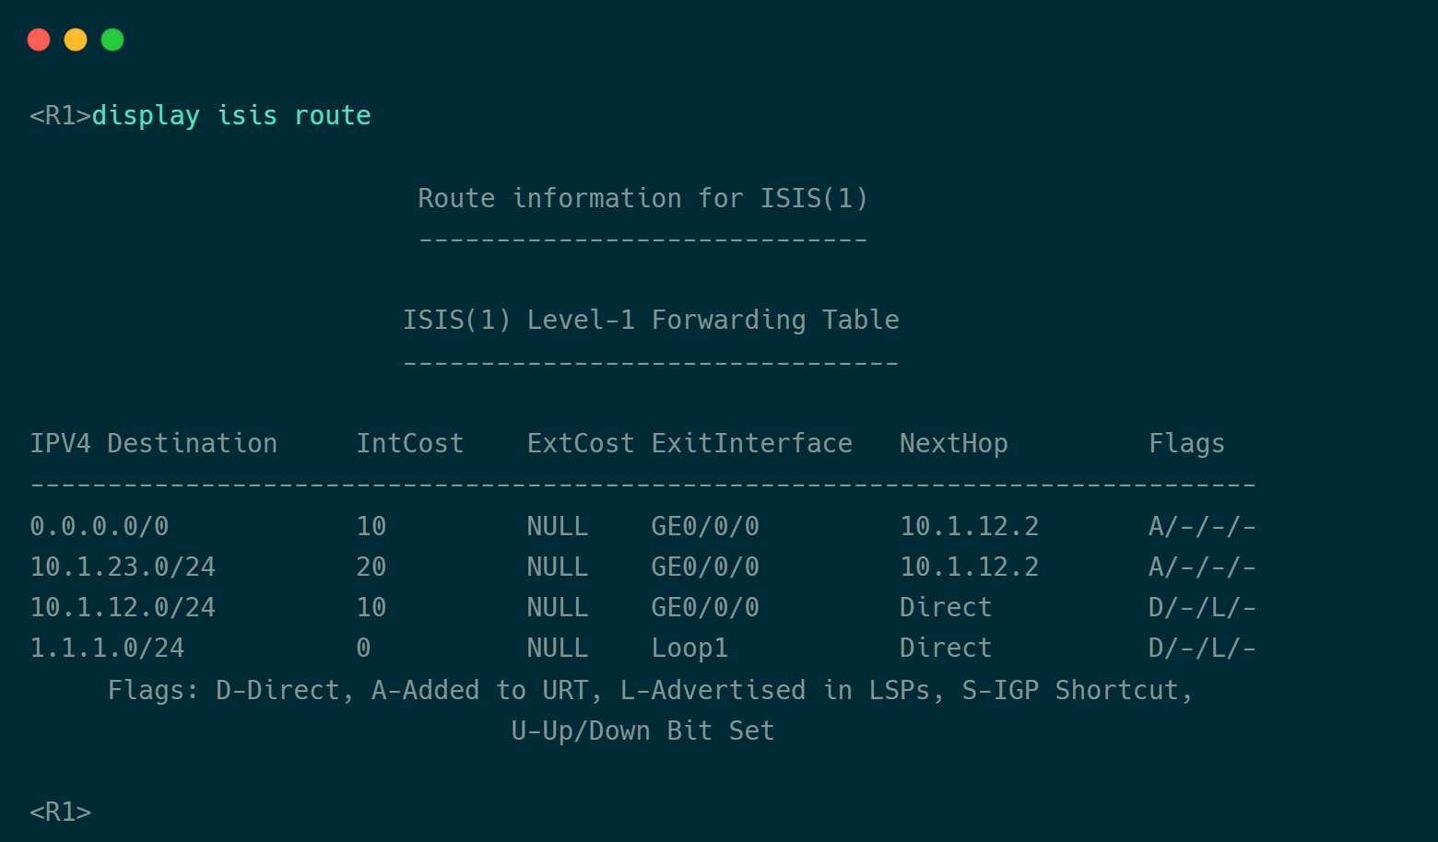Click the IntCost value 20
The image size is (1438, 842).
(x=371, y=567)
